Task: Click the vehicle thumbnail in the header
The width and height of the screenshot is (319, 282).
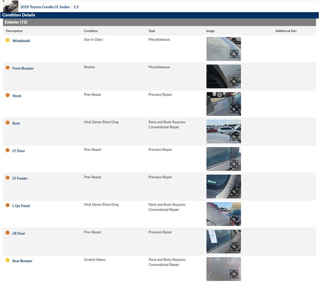Action: click(10, 6)
